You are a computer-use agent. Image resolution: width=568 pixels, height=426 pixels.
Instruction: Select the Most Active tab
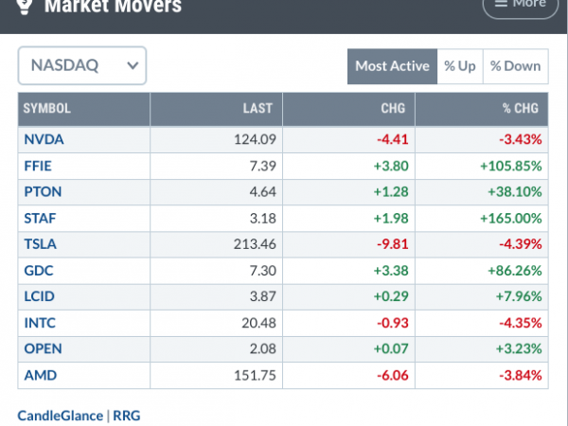pos(392,66)
